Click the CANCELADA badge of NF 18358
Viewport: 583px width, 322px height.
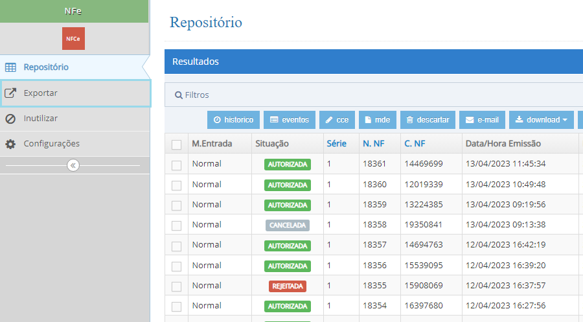288,225
